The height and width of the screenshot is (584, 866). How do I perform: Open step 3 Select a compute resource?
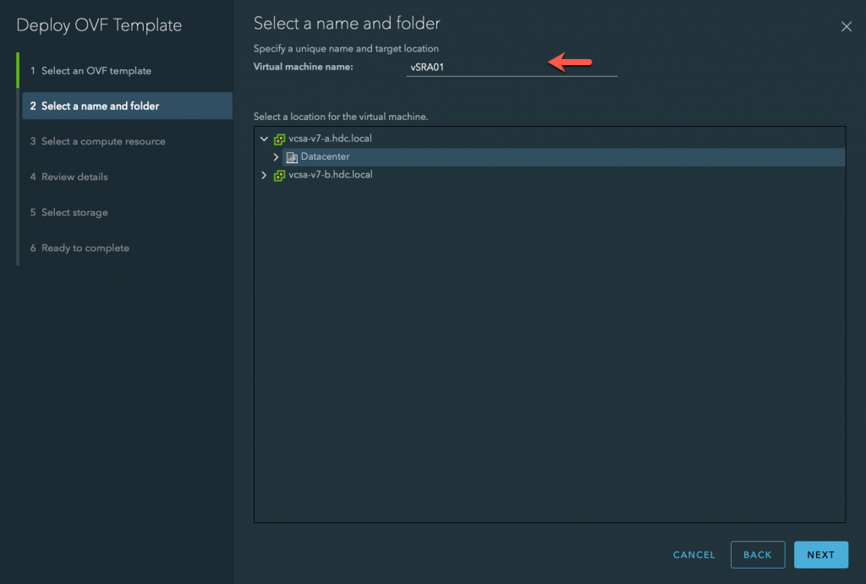(98, 141)
